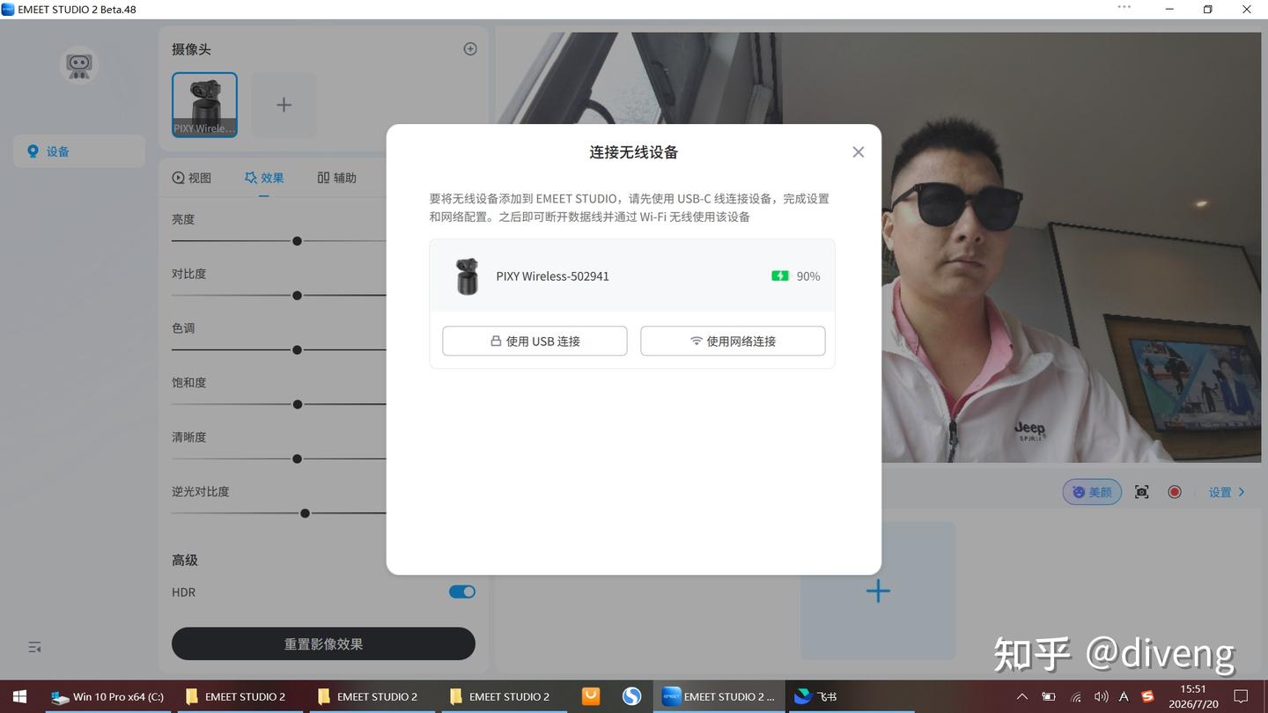
Task: Open the Sogou browser taskbar icon
Action: (x=631, y=696)
